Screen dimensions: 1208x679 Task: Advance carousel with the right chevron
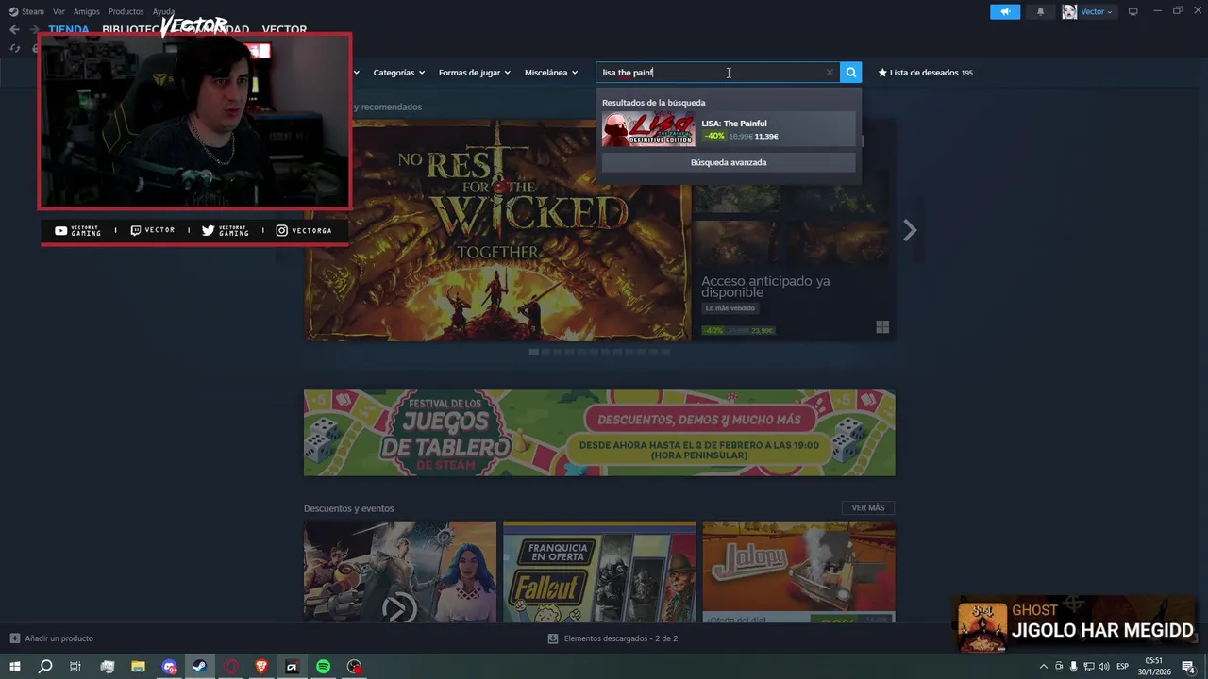[x=910, y=230]
